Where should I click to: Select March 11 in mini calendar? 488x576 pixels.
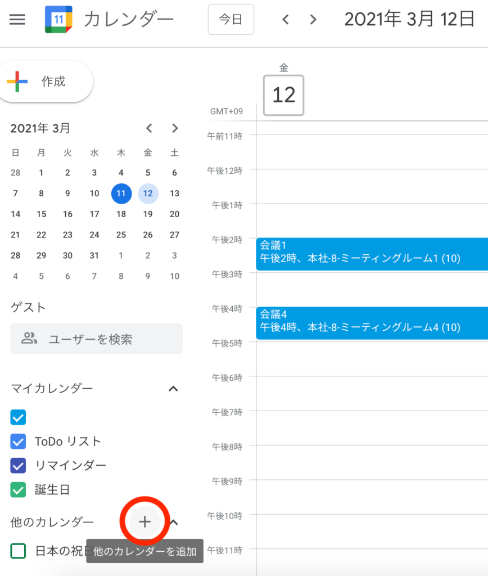click(121, 193)
